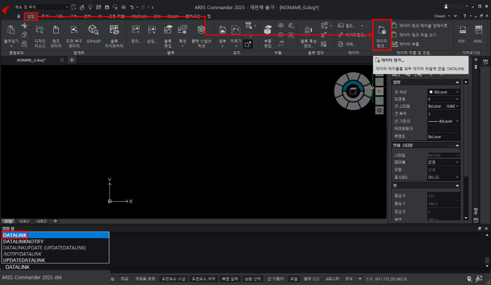491x285 pixels.
Task: Collapse the Print Style (인쇄 스타일) section
Action: click(457, 146)
